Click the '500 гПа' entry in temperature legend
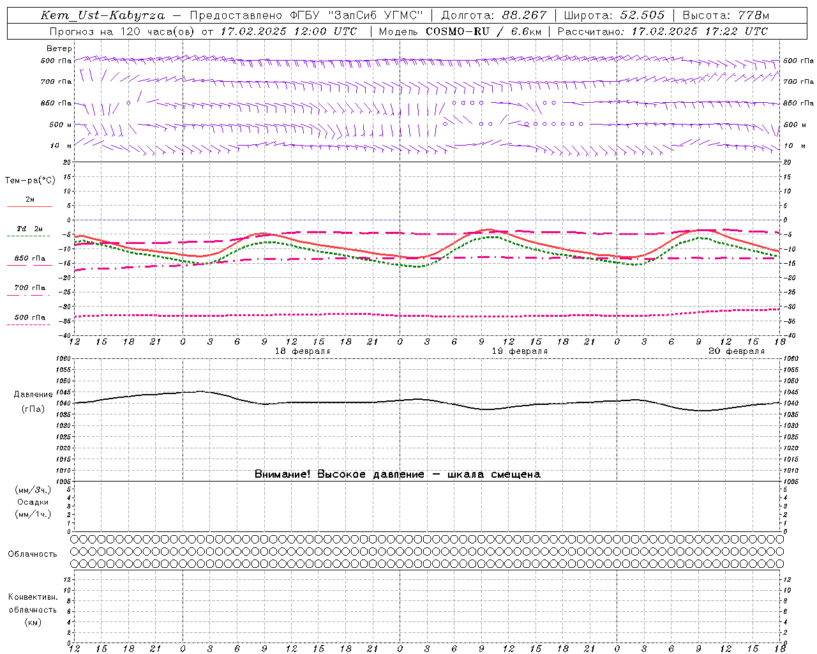The image size is (817, 654). 30,317
